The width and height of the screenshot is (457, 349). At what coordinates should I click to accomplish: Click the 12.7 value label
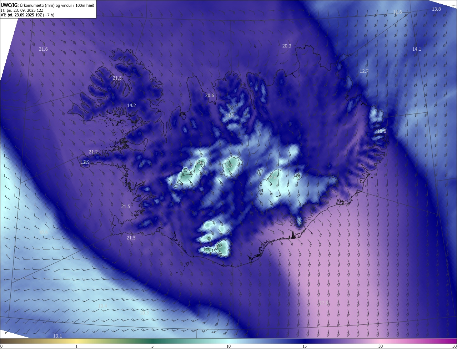(364, 71)
